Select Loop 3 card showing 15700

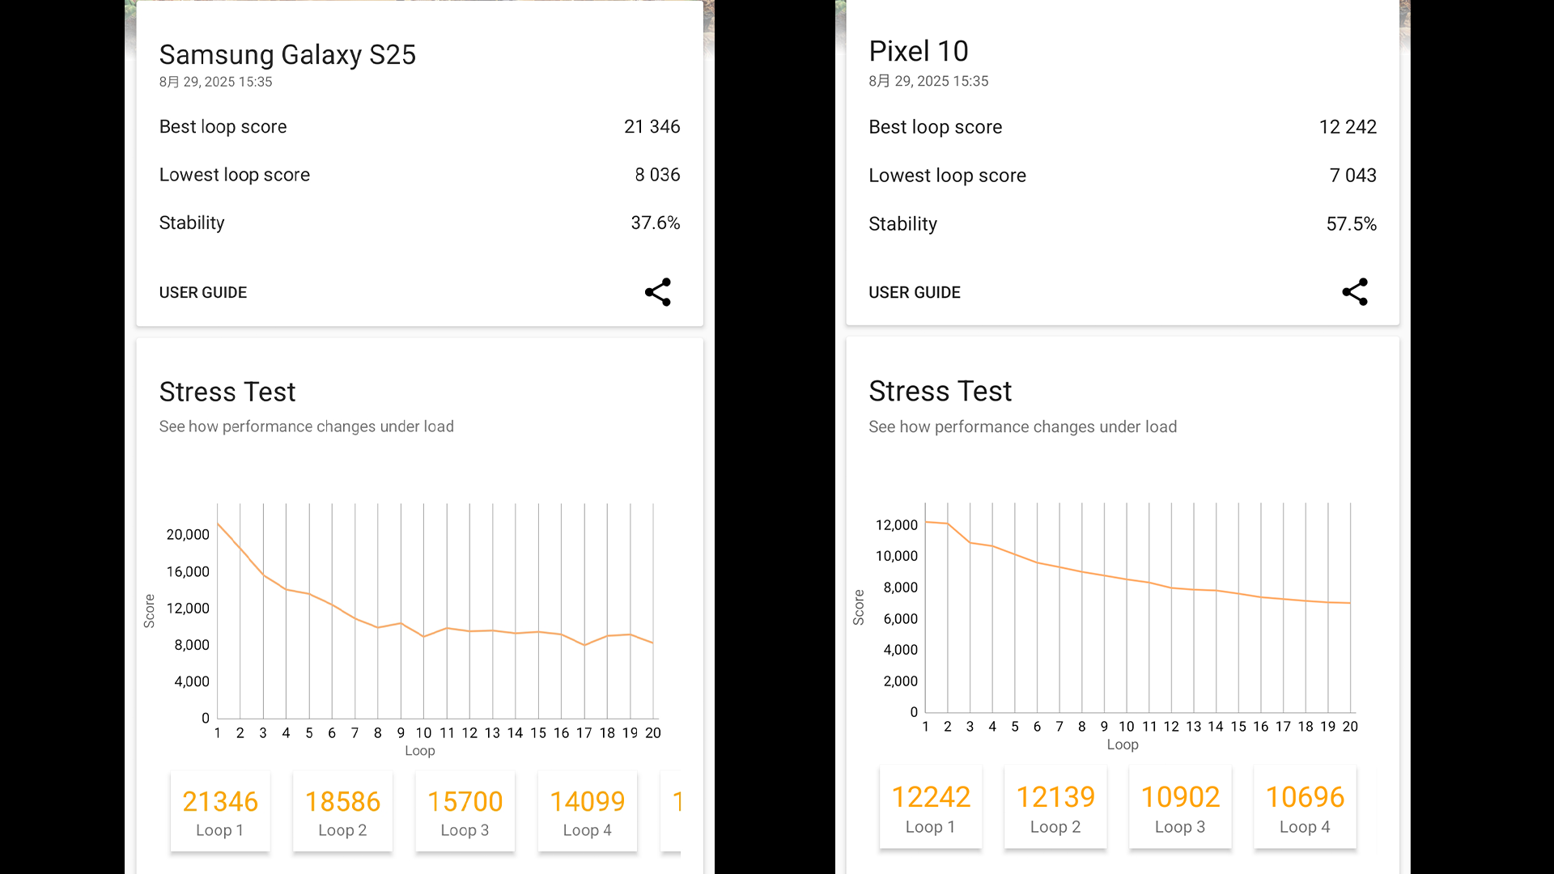[465, 812]
